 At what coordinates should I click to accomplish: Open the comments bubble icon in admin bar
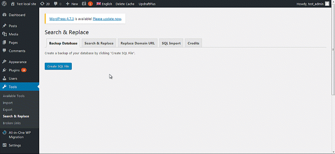(56, 4)
